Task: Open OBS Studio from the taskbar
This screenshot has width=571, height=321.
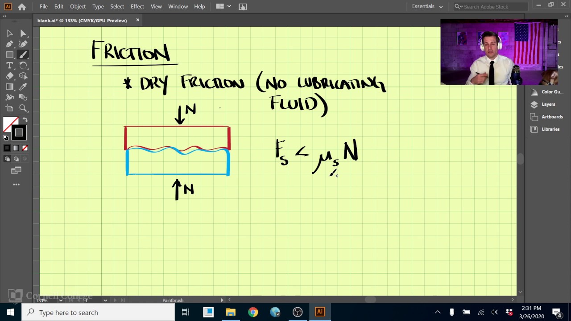Action: [x=298, y=313]
